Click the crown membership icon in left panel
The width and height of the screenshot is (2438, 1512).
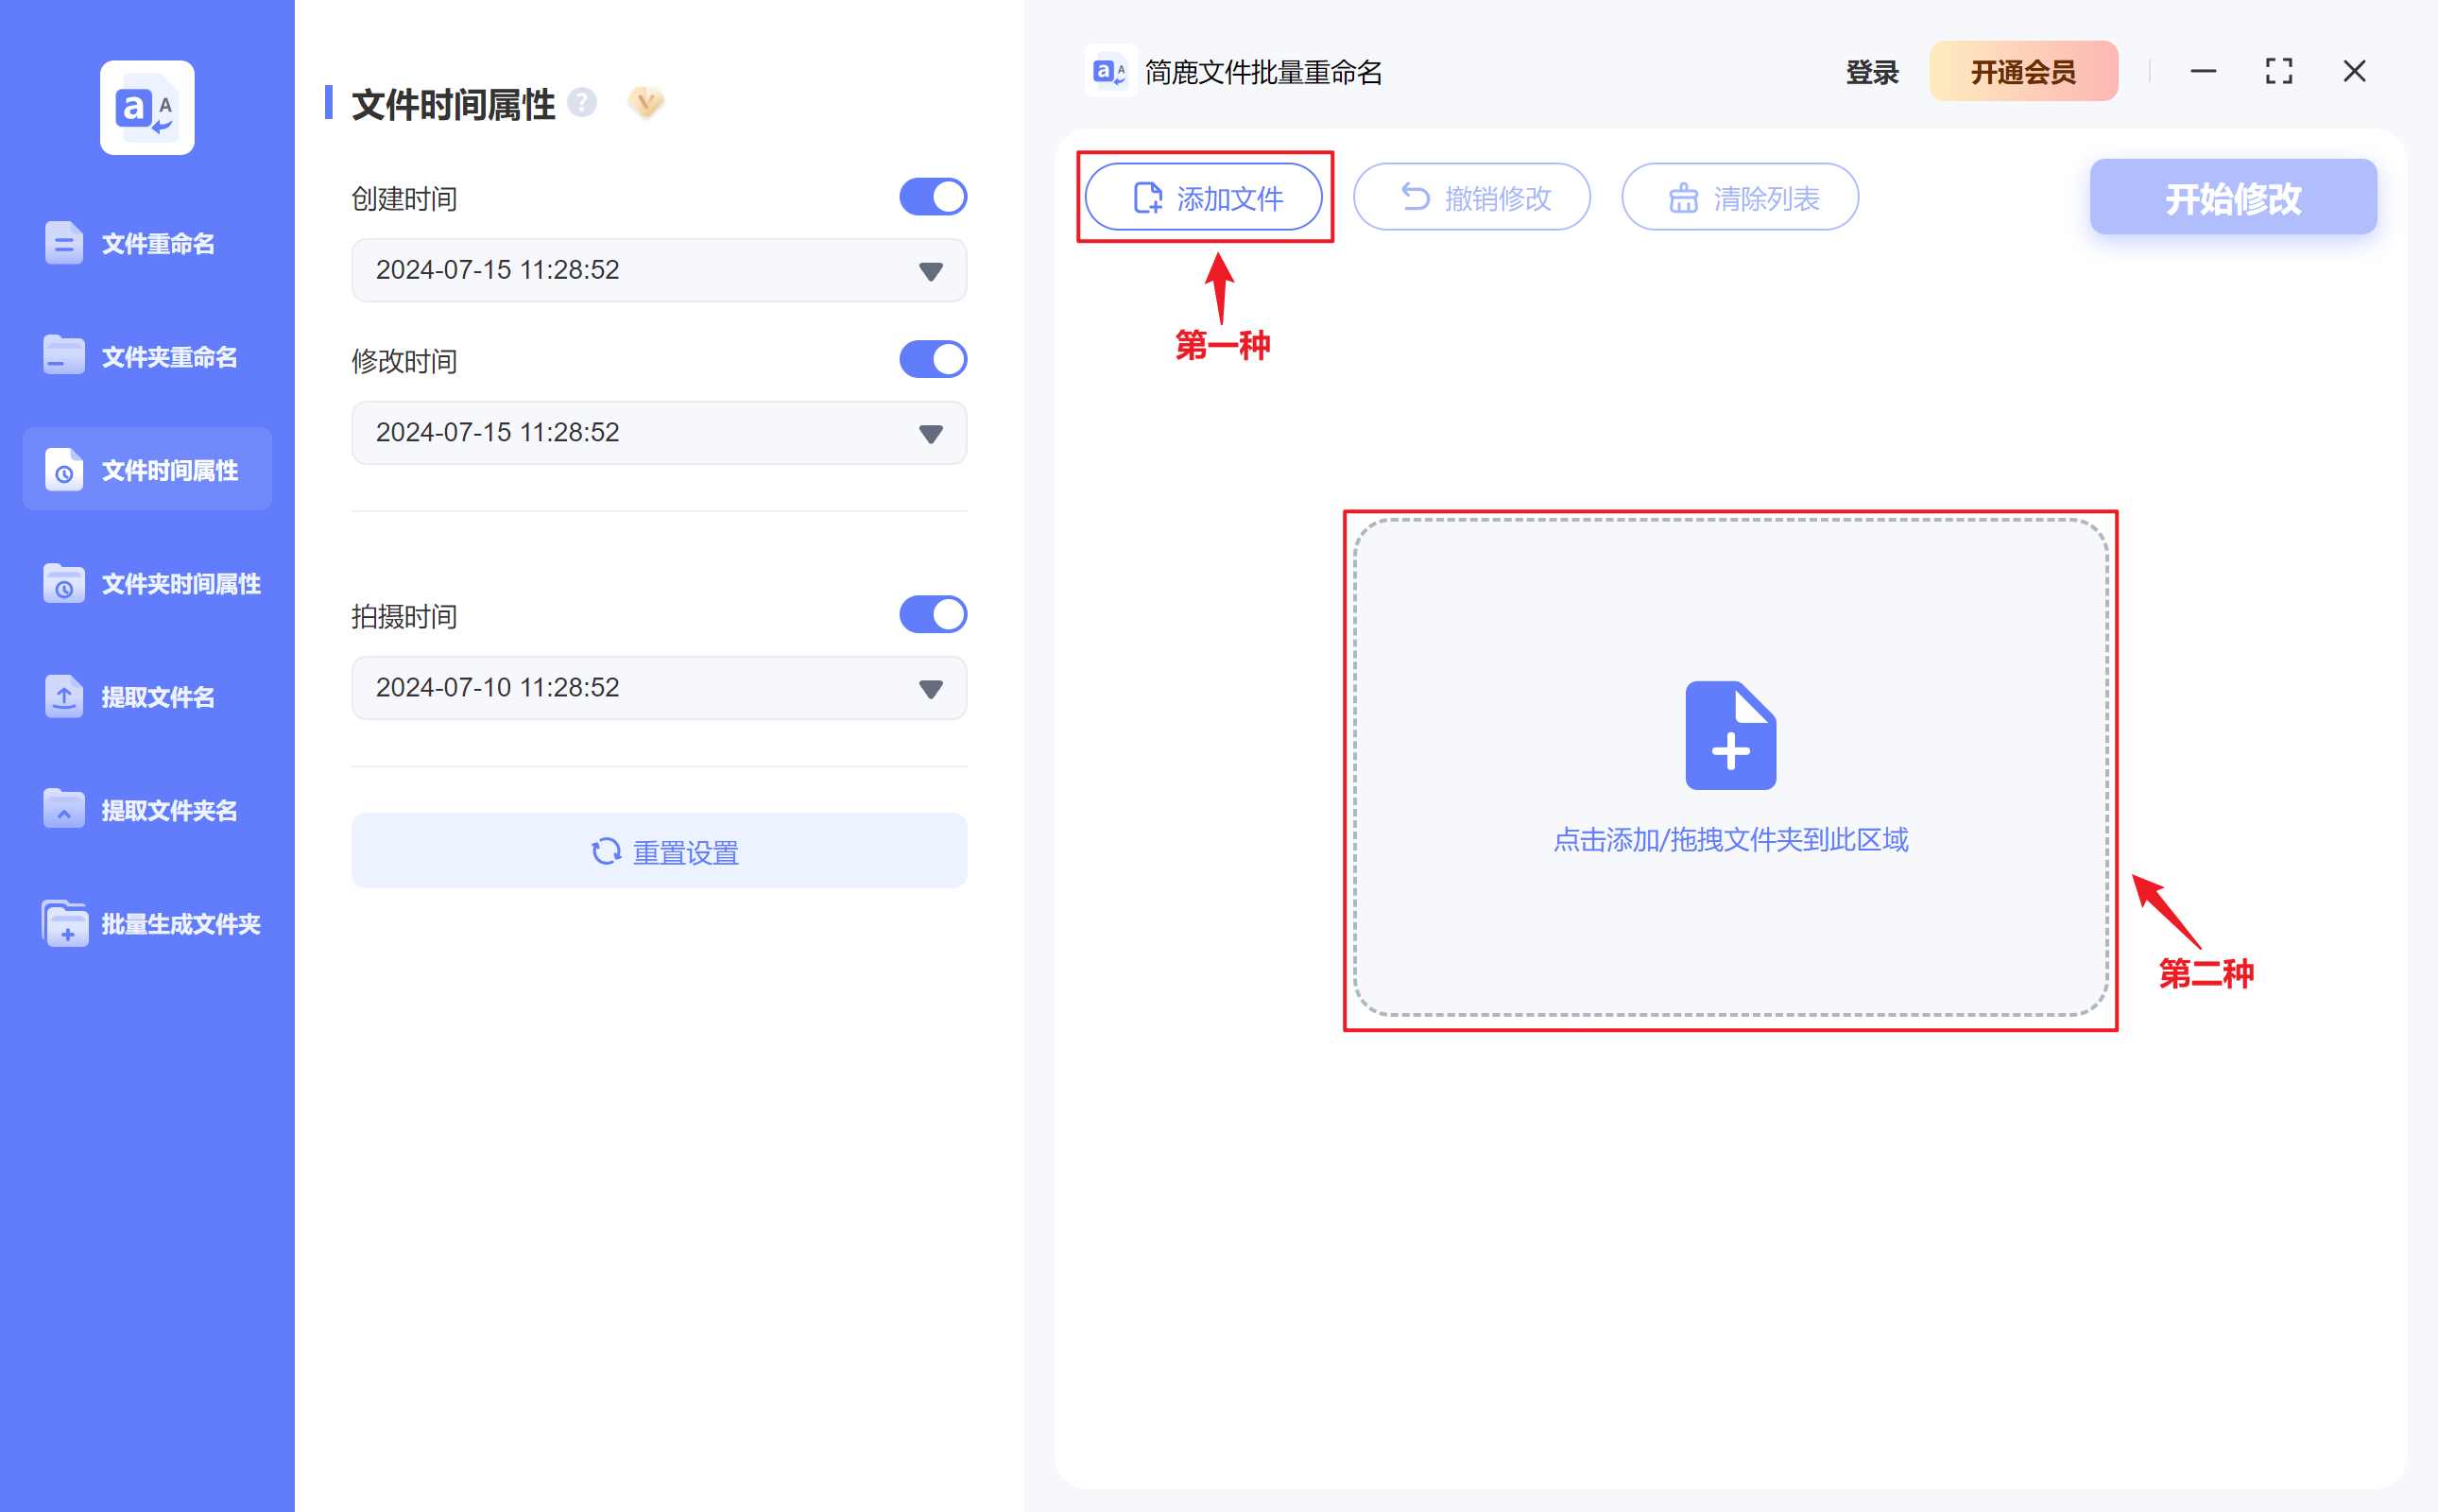pos(645,102)
